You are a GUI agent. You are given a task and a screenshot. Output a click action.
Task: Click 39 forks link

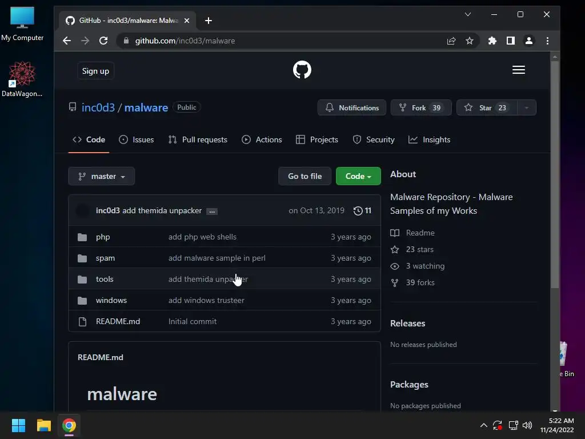pos(412,282)
